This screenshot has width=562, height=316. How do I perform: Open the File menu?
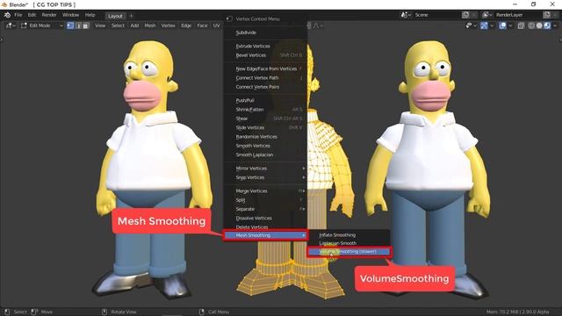point(18,15)
